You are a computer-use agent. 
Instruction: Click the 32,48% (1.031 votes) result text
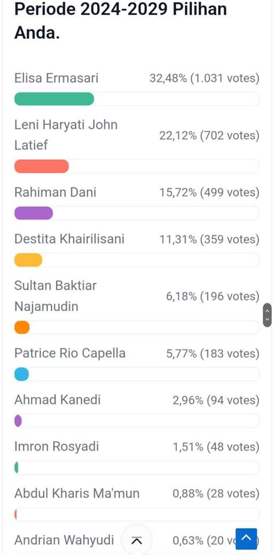coord(204,78)
